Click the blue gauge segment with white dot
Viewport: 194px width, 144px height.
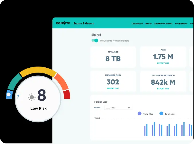click(x=9, y=94)
